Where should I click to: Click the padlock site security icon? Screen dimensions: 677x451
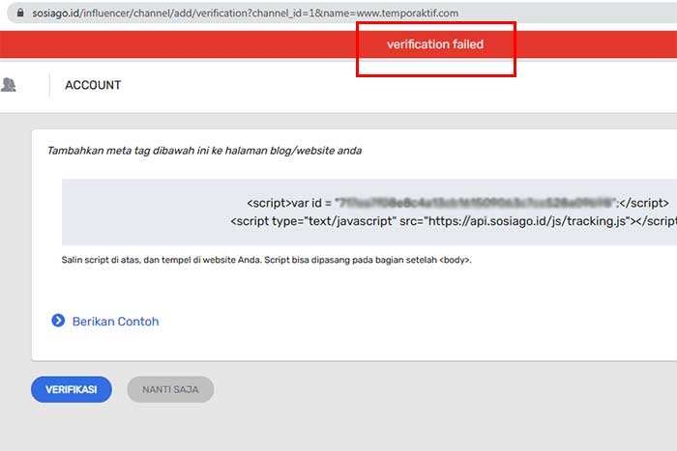[x=20, y=13]
